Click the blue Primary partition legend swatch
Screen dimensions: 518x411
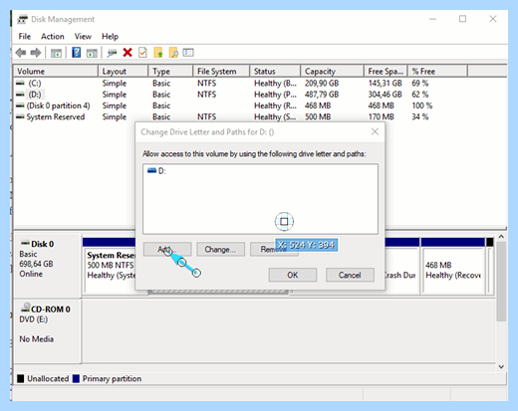tap(76, 378)
